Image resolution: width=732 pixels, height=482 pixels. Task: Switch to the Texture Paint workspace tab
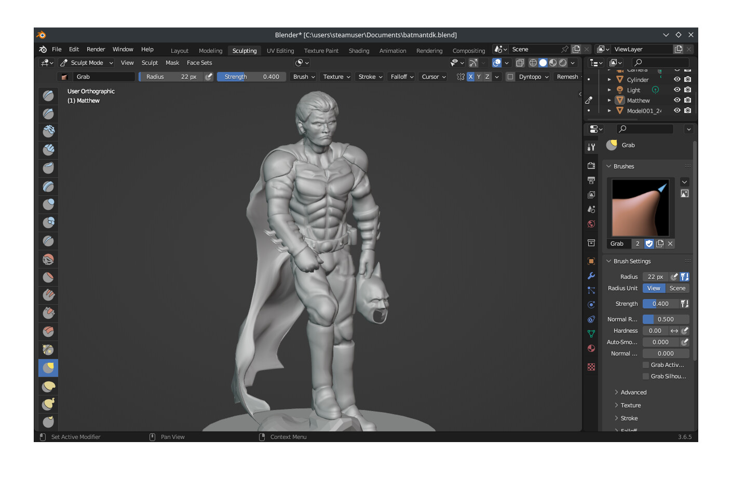(x=321, y=51)
